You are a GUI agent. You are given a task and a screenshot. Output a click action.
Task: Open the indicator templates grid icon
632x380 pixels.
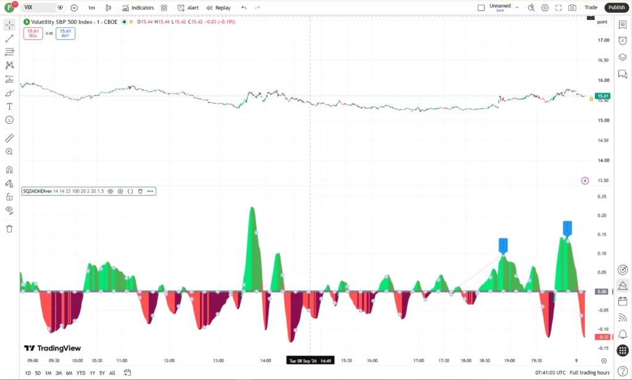click(164, 7)
